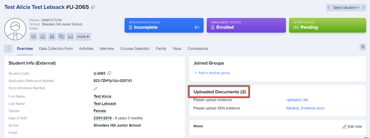Expand the more dropdown button
The width and height of the screenshot is (370, 138).
tap(83, 37)
